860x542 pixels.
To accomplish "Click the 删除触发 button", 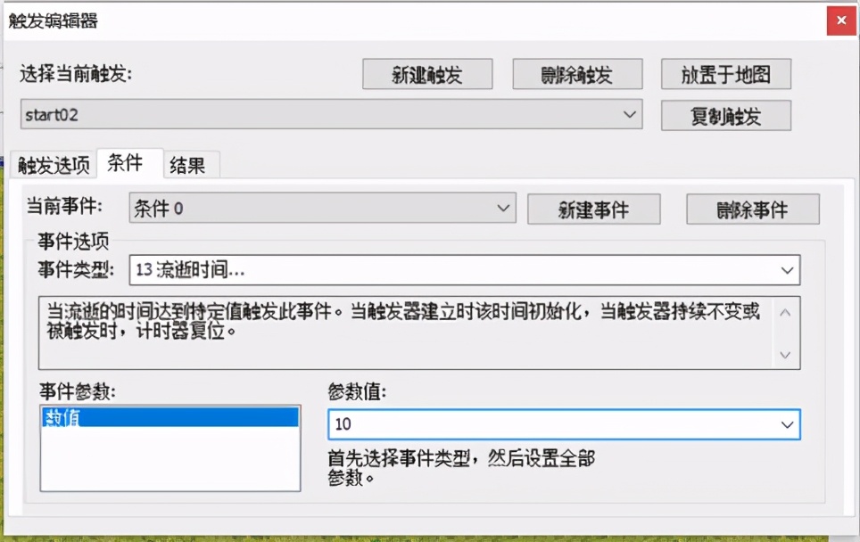I will tap(577, 74).
